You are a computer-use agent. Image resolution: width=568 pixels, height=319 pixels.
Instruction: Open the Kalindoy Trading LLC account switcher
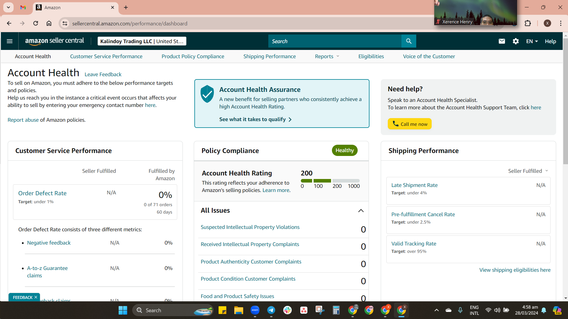[142, 41]
